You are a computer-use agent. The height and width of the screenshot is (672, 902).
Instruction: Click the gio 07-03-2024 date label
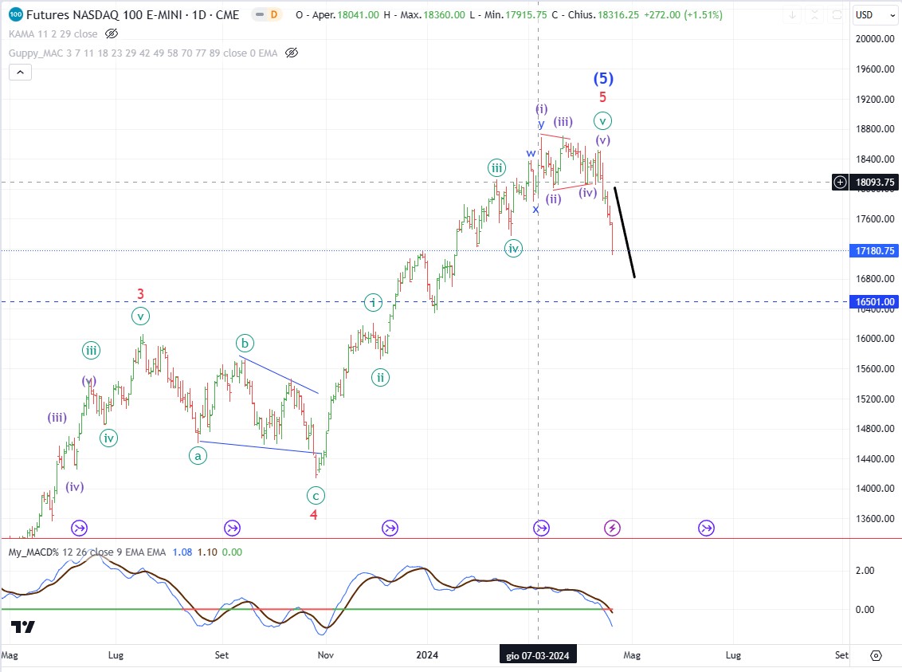(538, 655)
